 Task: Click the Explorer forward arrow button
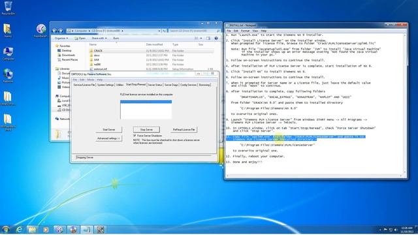pos(60,31)
